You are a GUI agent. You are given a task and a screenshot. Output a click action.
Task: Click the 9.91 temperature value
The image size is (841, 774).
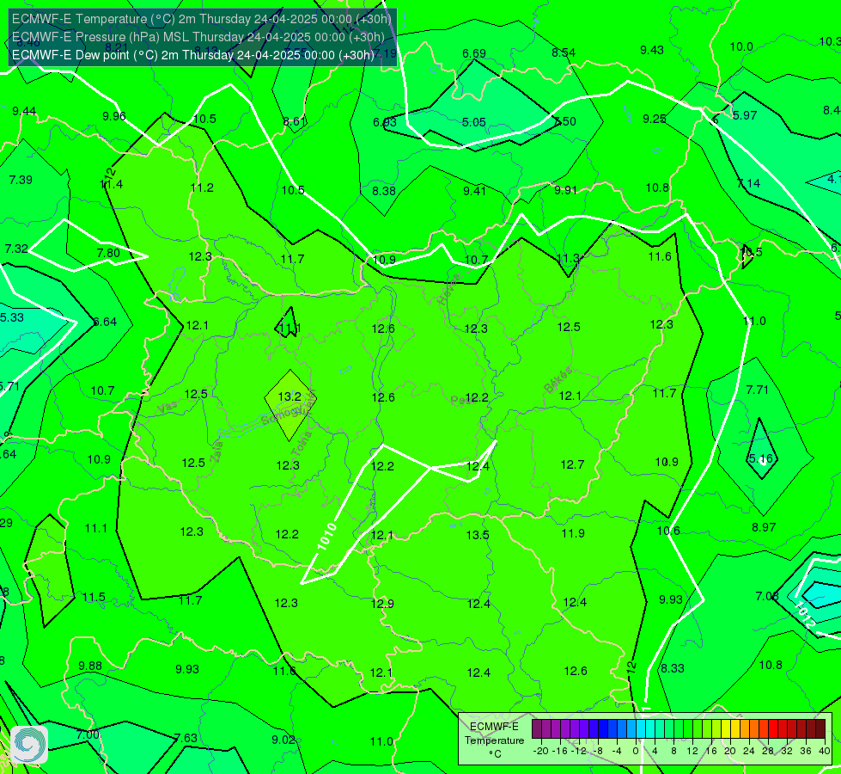point(565,190)
